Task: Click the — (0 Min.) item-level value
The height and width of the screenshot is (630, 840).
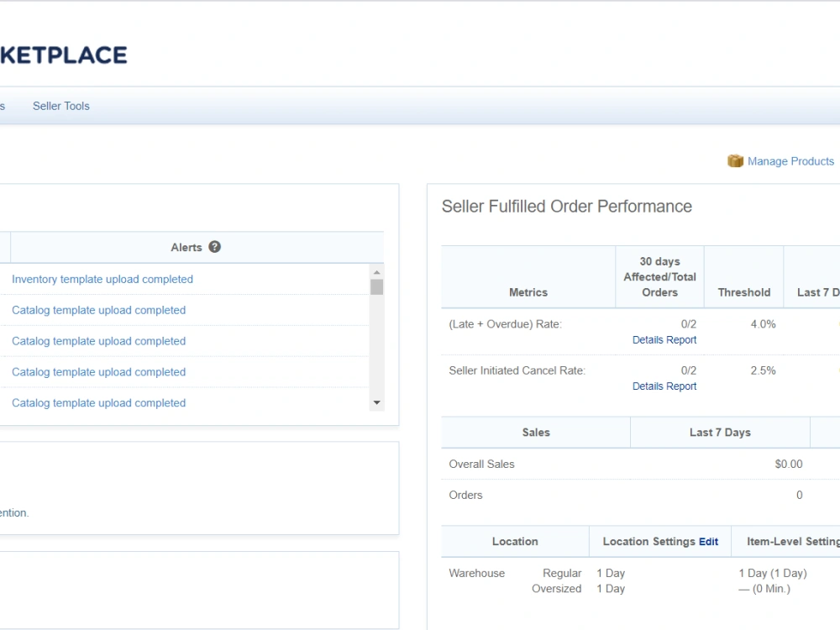Action: pos(764,589)
